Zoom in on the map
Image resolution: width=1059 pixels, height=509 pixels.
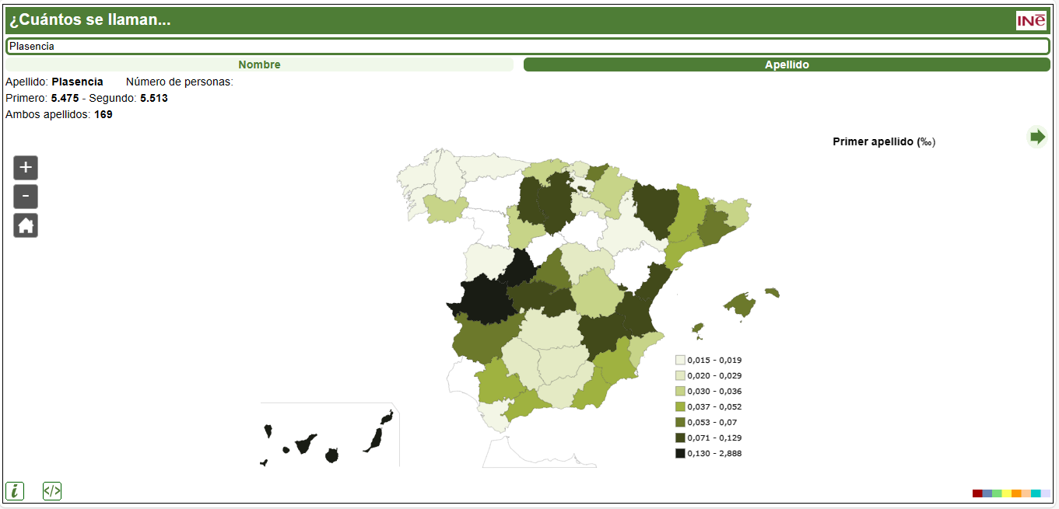coord(25,167)
